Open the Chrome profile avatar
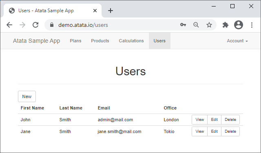Image resolution: width=261 pixels, height=153 pixels. click(x=239, y=25)
